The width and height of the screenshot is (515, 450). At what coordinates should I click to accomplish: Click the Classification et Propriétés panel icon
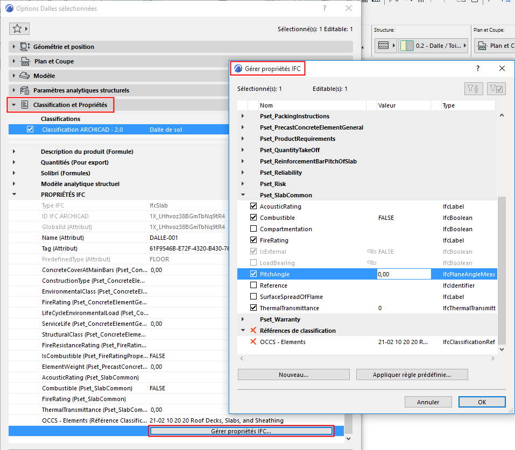click(25, 105)
